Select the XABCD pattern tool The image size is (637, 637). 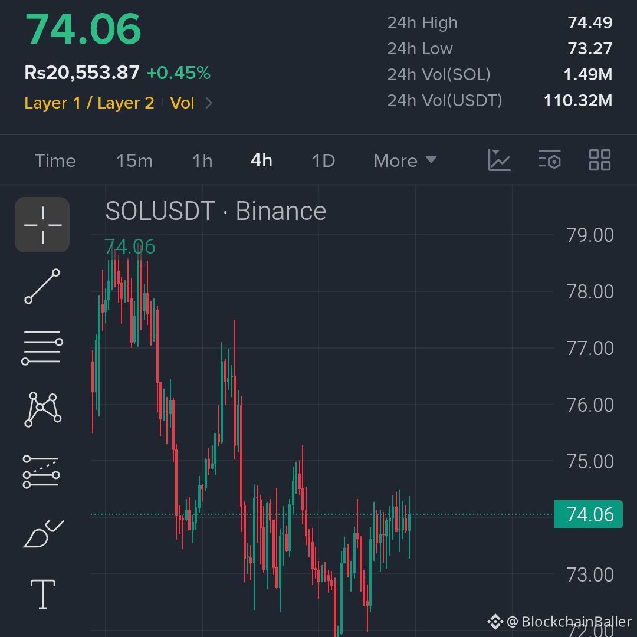(x=42, y=409)
